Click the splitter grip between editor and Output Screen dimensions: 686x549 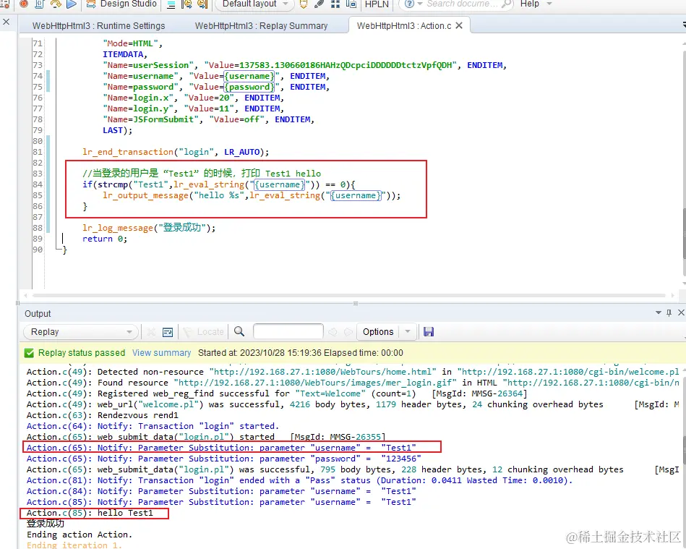(x=355, y=303)
